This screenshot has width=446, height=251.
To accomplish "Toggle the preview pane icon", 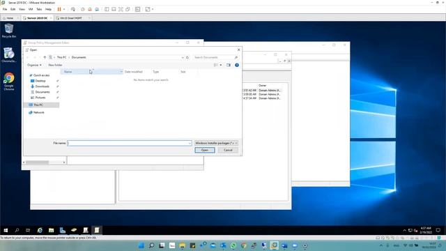I will coord(229,65).
